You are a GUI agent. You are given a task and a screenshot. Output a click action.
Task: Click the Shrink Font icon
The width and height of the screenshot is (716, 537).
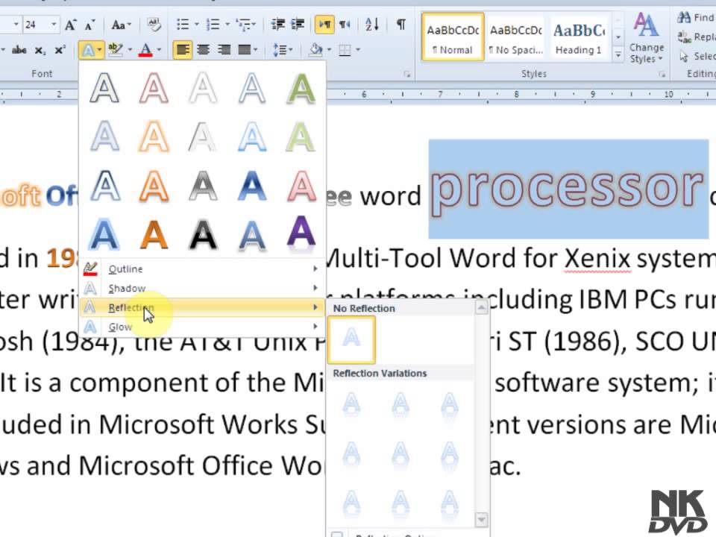click(89, 25)
